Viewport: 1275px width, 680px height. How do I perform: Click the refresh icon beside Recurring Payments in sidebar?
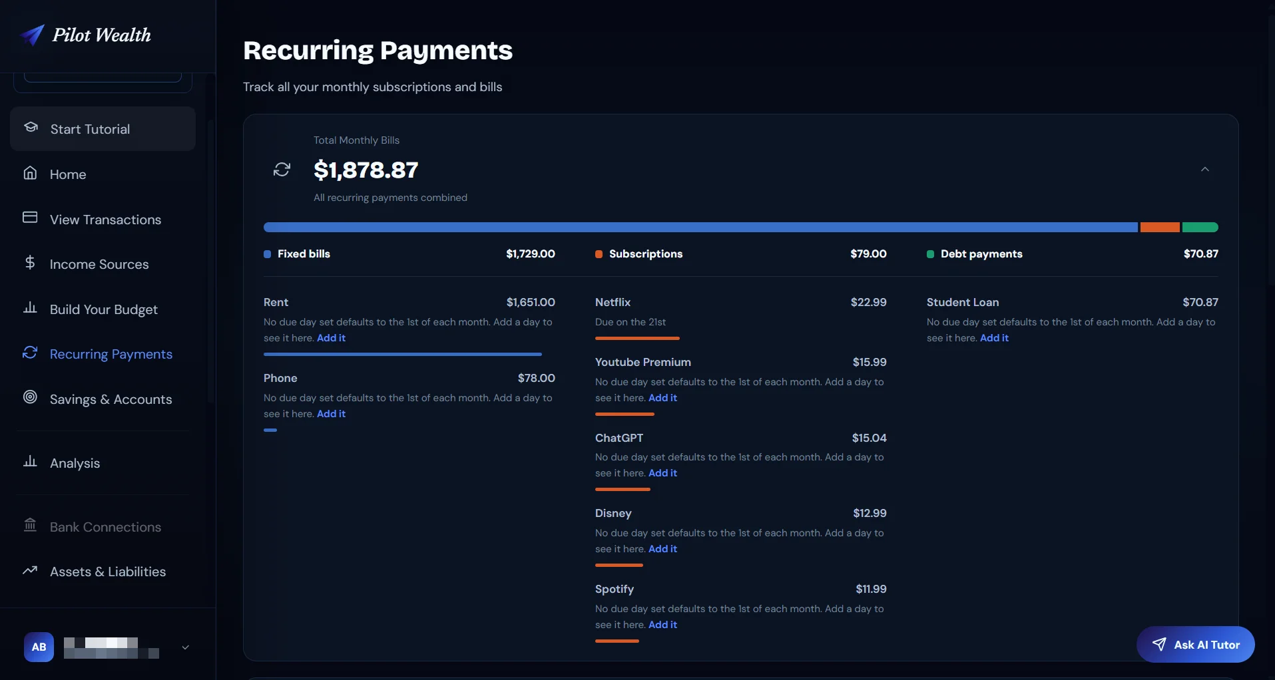(30, 353)
